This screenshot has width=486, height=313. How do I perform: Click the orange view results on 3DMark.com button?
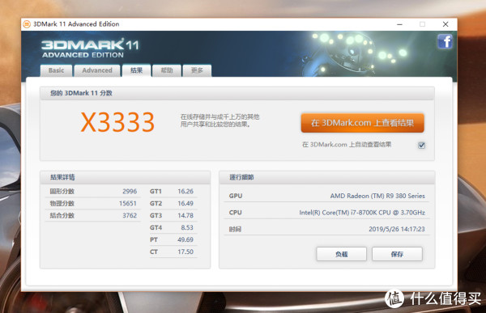pos(362,123)
